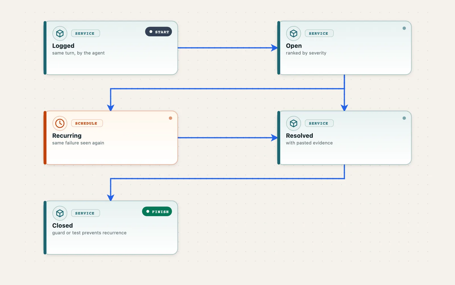Click the SERVICE tag on the Resolved node

pyautogui.click(x=319, y=123)
